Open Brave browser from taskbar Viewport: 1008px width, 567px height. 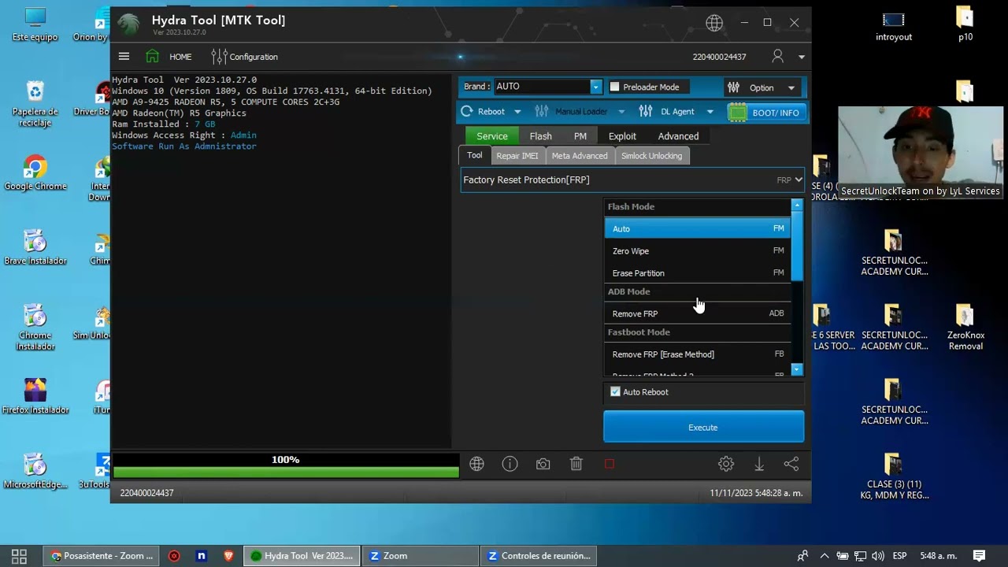click(228, 556)
